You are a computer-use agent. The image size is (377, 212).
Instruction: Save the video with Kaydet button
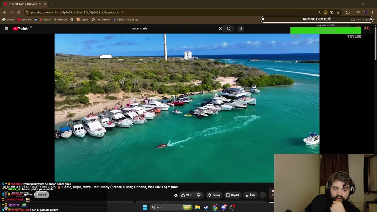point(232,195)
